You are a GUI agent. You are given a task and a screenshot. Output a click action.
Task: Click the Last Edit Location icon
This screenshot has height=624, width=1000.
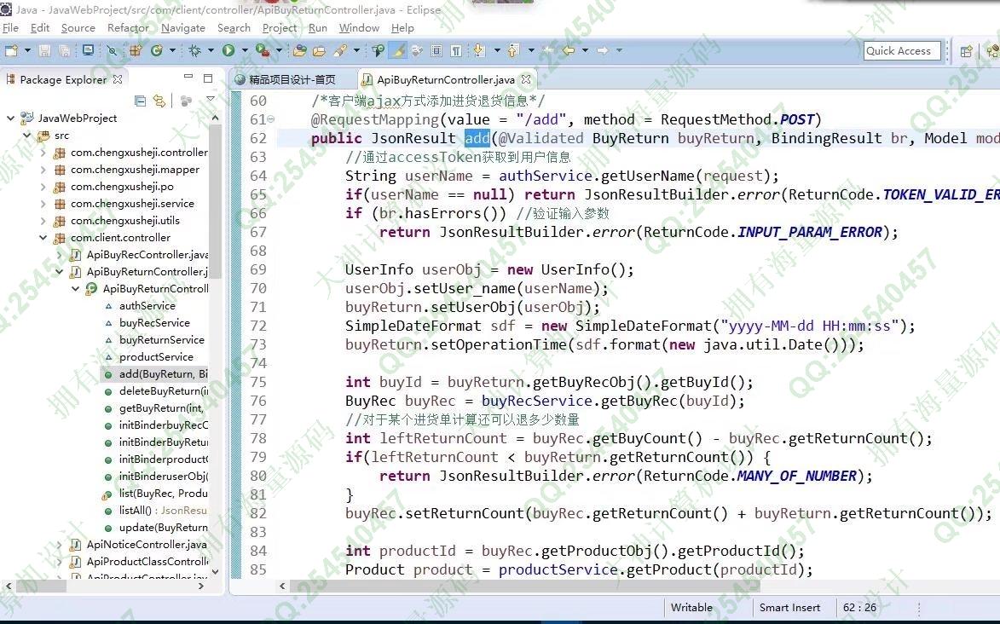pos(547,50)
